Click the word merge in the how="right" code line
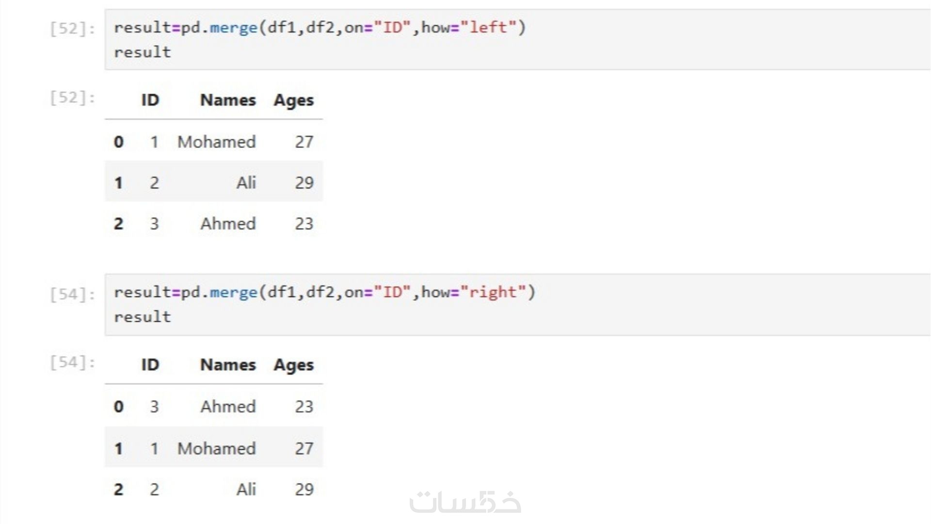The image size is (931, 524). pyautogui.click(x=233, y=292)
